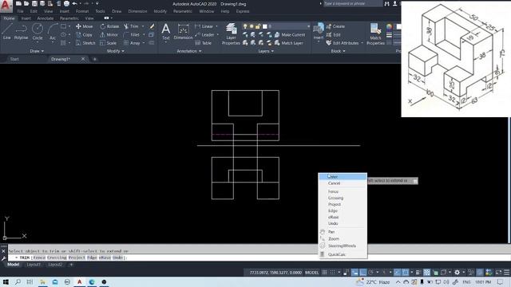Insert a Table from Annotation panel

coord(203,43)
